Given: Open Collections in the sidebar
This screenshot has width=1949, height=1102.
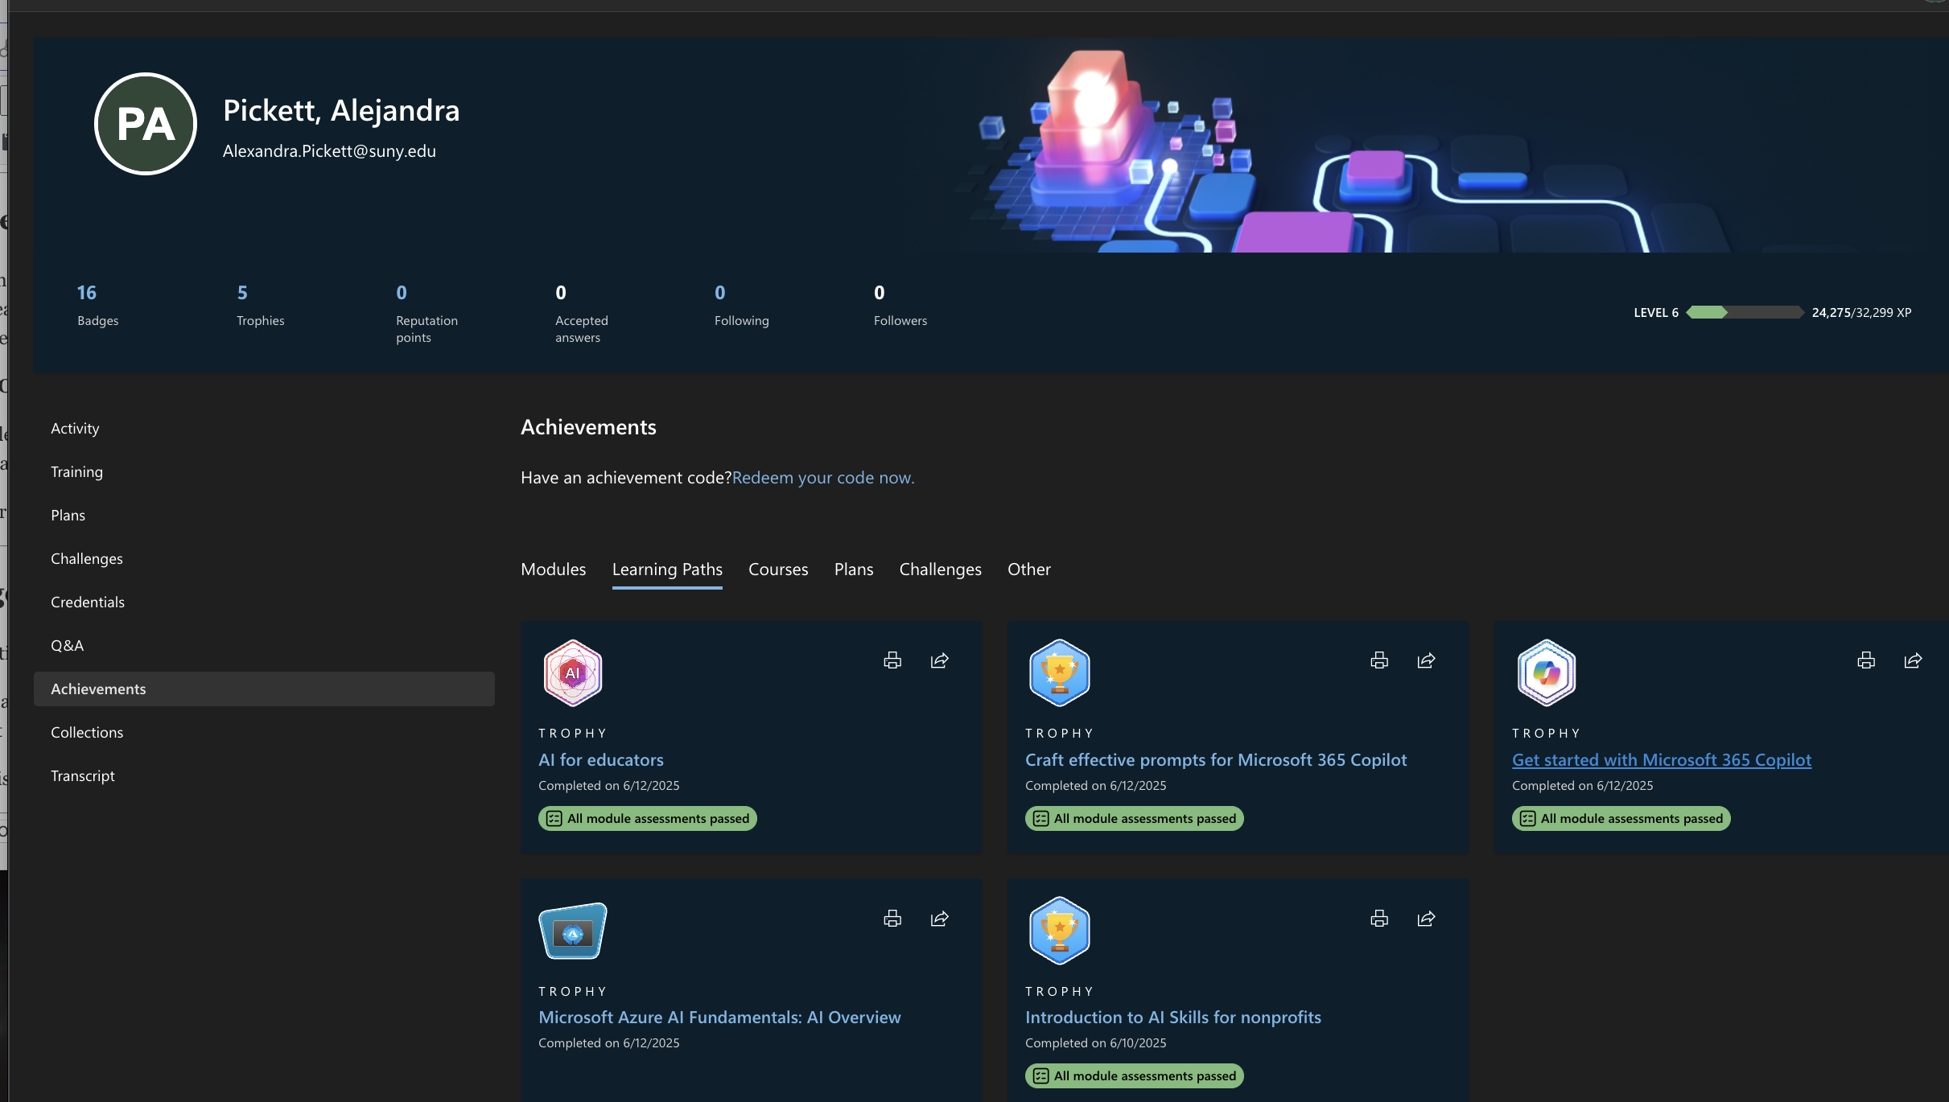Looking at the screenshot, I should pos(87,733).
